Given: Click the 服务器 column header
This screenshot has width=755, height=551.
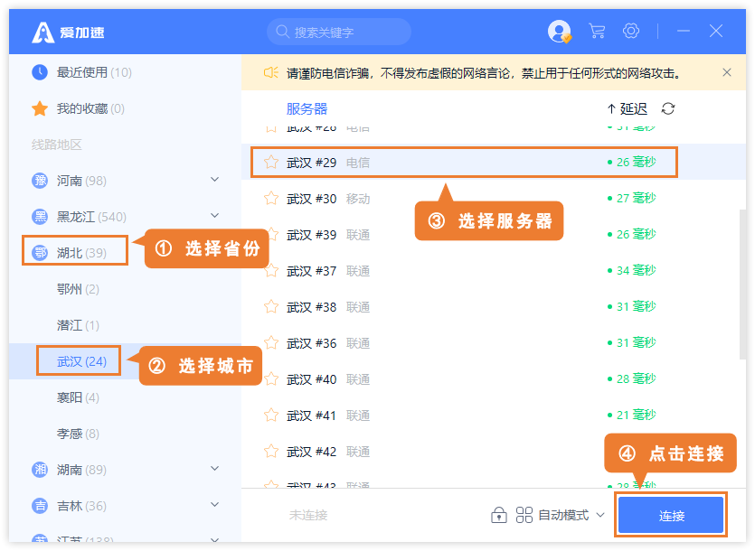Looking at the screenshot, I should (307, 108).
